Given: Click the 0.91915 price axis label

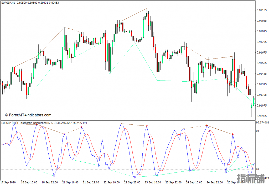Looking at the screenshot, I should [x=262, y=31].
